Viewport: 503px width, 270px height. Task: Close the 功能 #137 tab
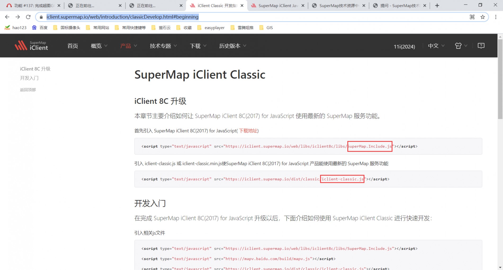coord(59,6)
